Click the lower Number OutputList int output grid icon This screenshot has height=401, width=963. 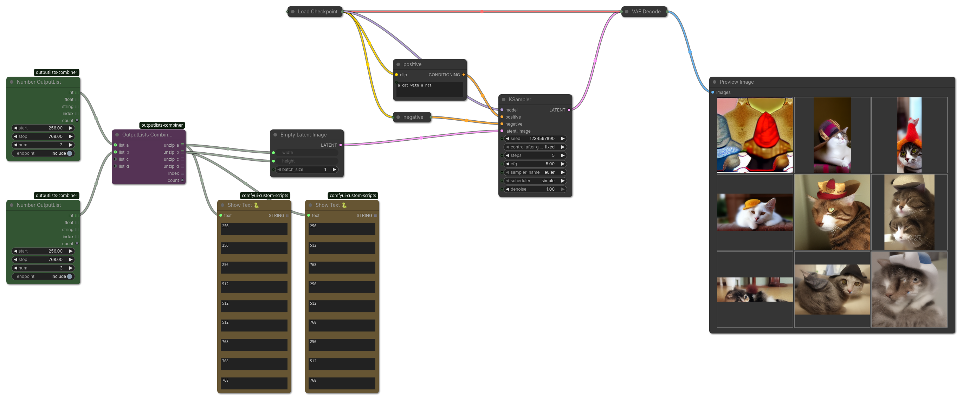point(77,216)
